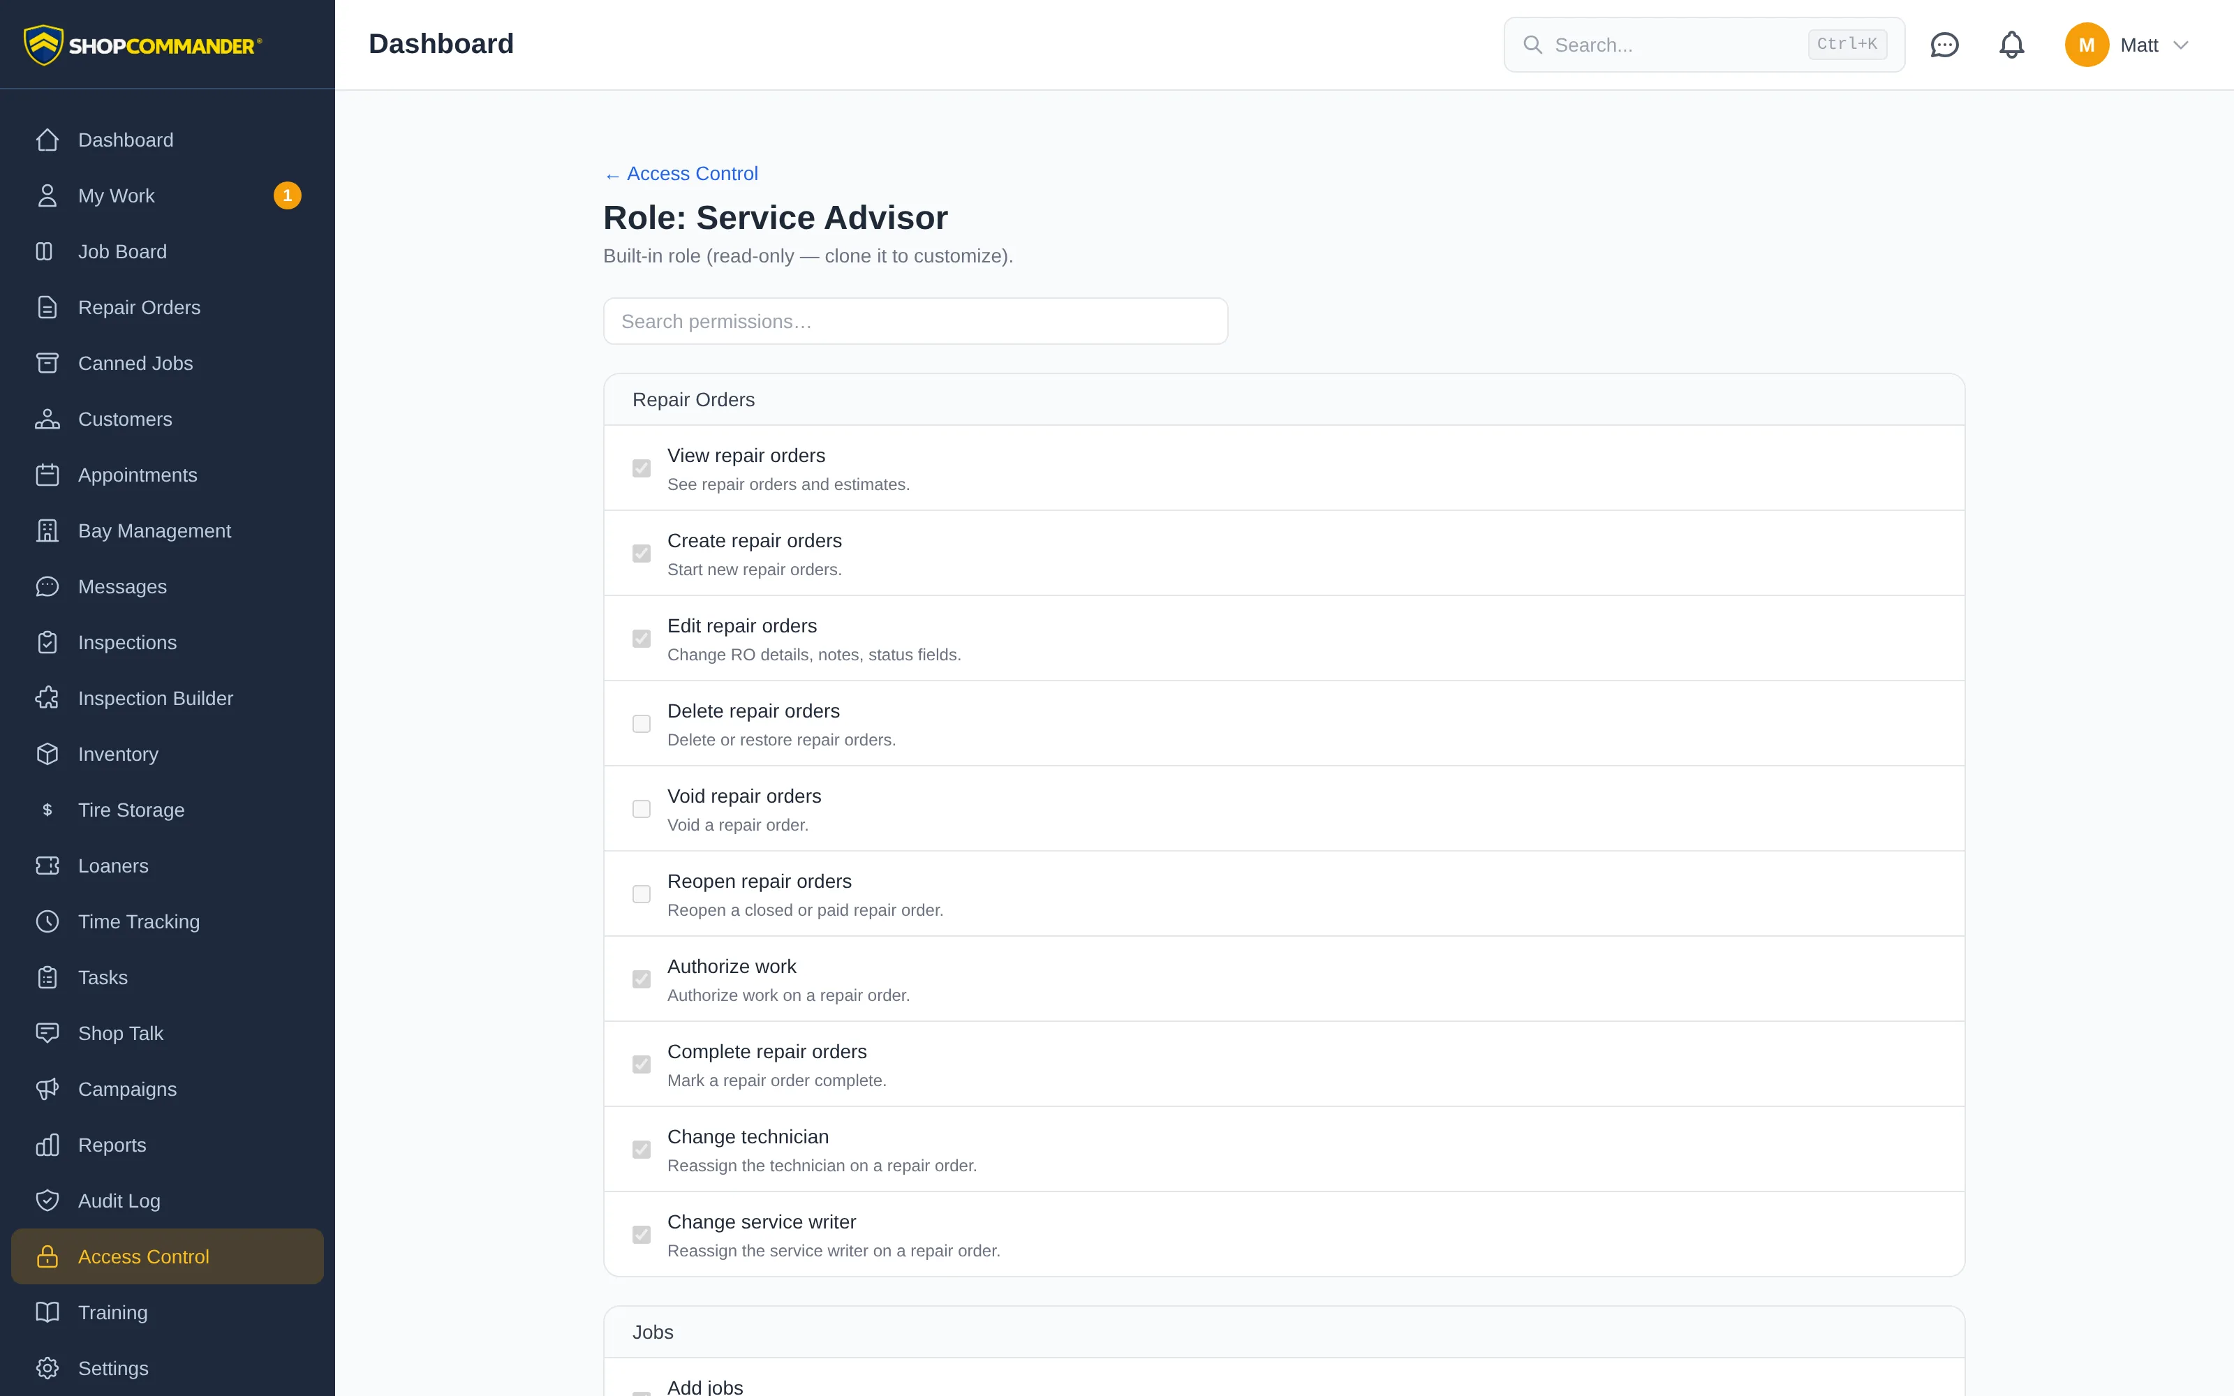Click the Loaners ticket icon

click(47, 866)
